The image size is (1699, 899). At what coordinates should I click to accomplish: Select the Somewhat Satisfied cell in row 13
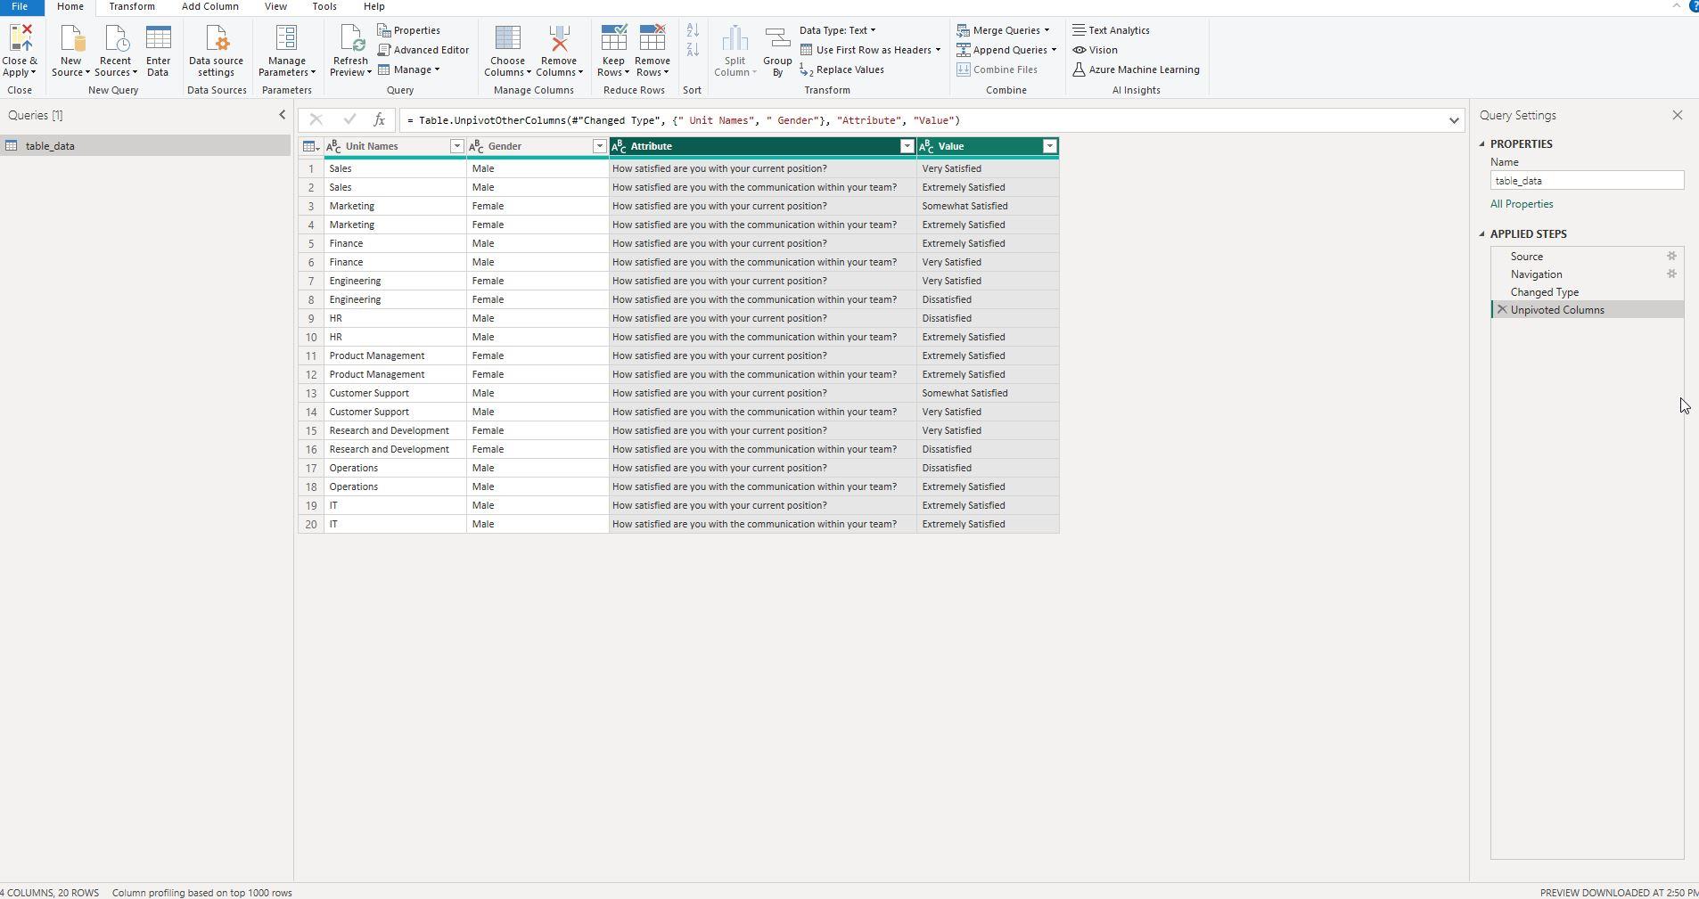click(x=988, y=393)
